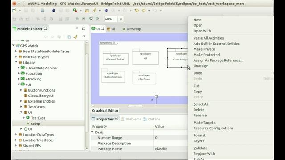Click the ButtonFunctions package shape on canvas

tap(113, 76)
